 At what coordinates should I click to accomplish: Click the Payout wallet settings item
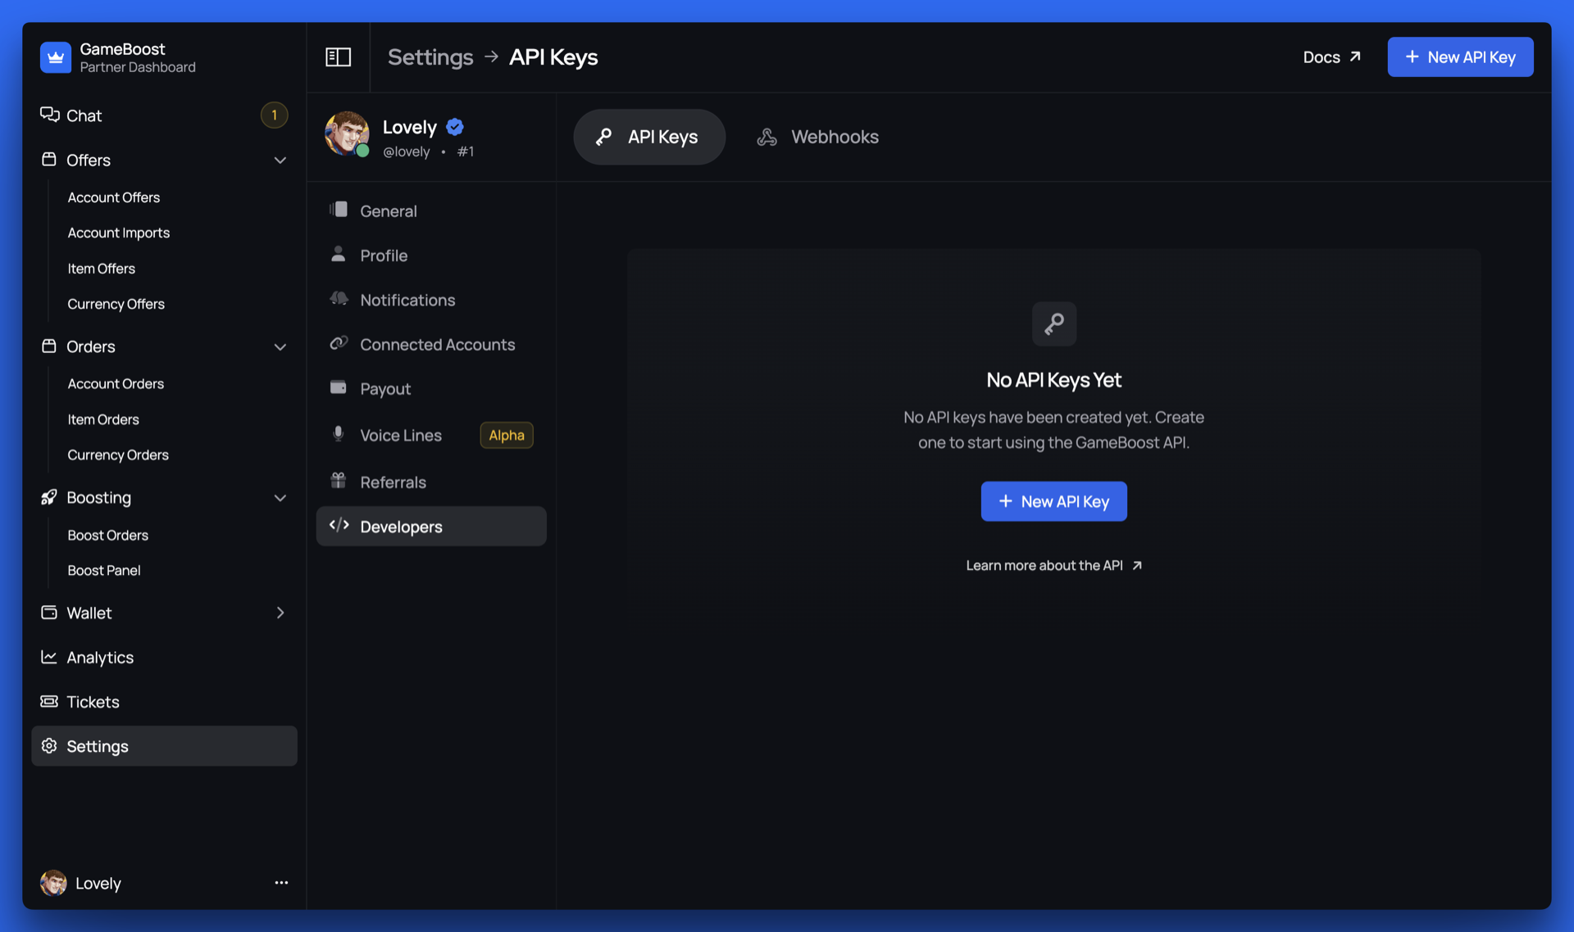384,389
